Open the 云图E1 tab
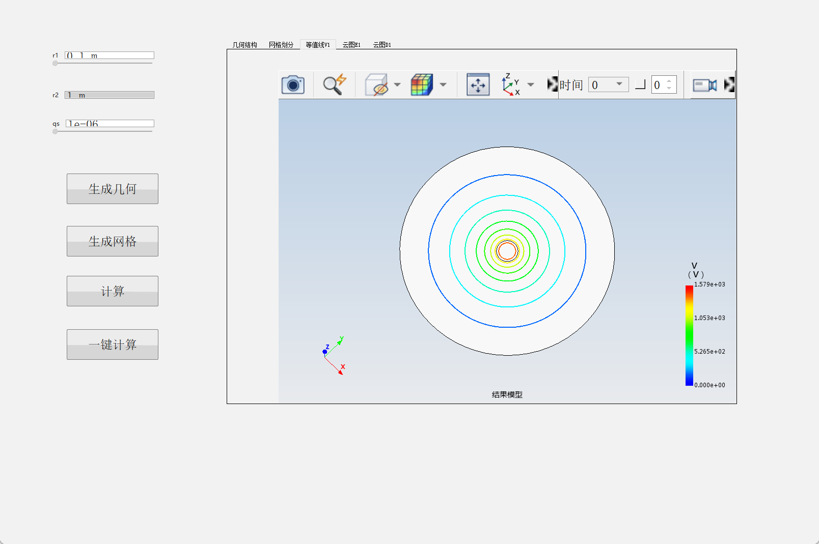The width and height of the screenshot is (819, 544). coord(351,45)
